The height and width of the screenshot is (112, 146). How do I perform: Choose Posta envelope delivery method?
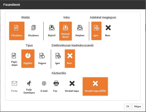(x=14, y=86)
